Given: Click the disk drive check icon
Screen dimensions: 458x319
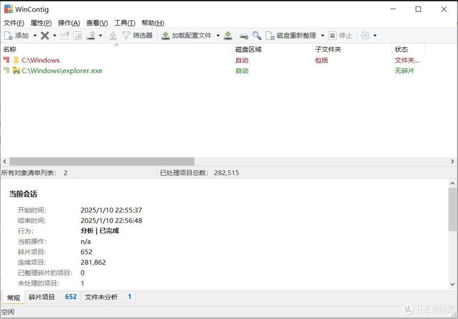Looking at the screenshot, I should click(243, 36).
